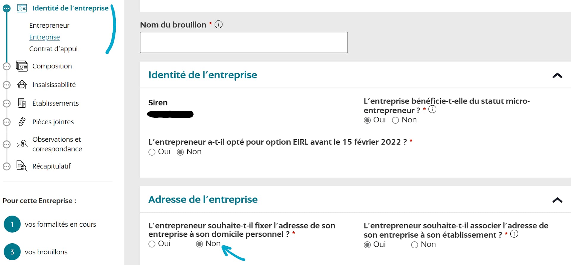Click inside the Nom du brouillon field

pos(243,42)
